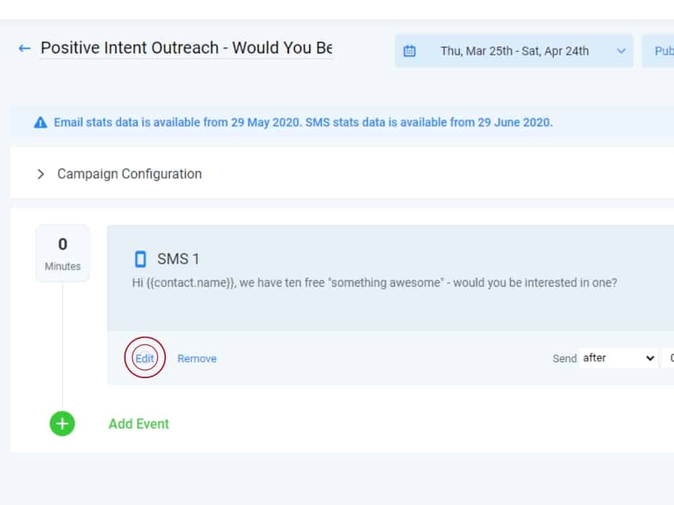This screenshot has width=674, height=505.
Task: Select the SMS 1 event title
Action: (x=178, y=259)
